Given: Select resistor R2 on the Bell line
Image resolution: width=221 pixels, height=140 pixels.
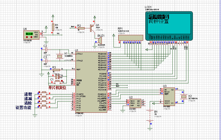Looking at the screenshot, I should [81, 28].
